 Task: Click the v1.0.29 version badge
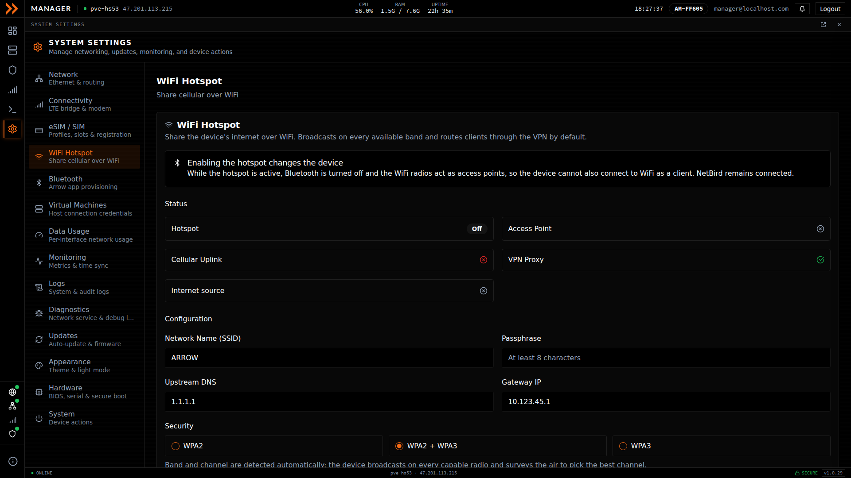pyautogui.click(x=833, y=473)
